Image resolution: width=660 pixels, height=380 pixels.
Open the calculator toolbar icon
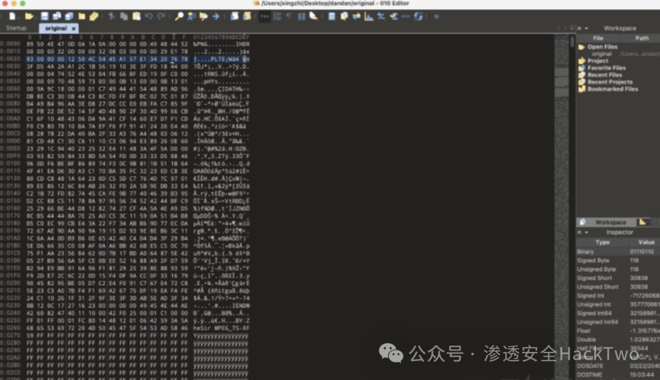pyautogui.click(x=332, y=16)
